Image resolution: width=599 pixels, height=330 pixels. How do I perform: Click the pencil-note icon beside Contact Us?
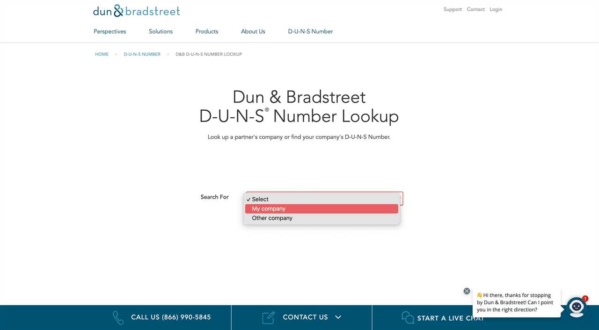tap(268, 317)
